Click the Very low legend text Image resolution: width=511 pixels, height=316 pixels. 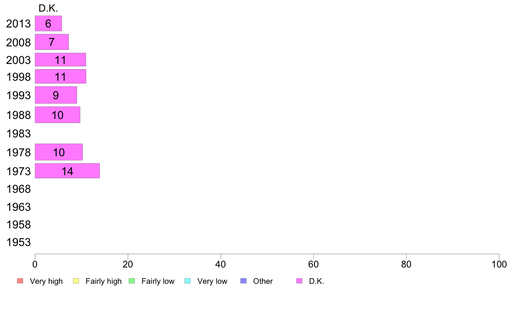point(212,281)
